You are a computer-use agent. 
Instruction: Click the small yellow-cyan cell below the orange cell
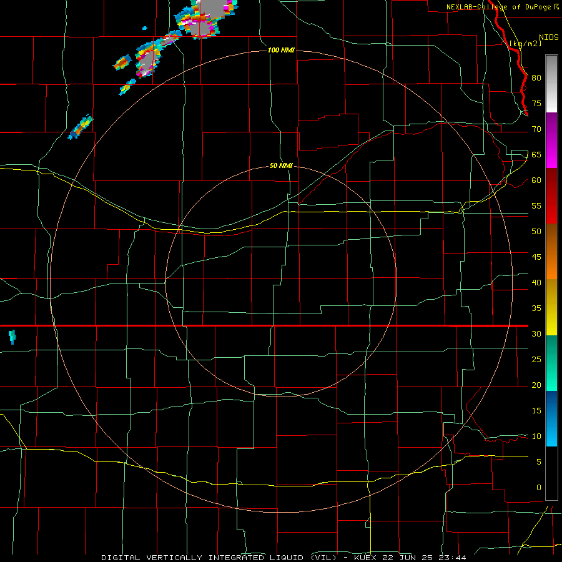click(x=127, y=87)
